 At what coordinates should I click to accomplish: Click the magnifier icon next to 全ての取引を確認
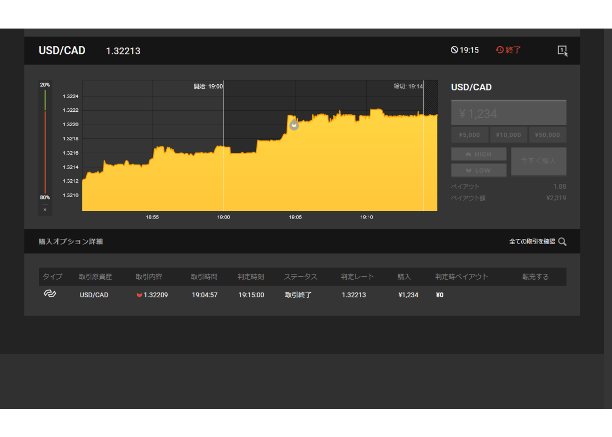pos(562,241)
